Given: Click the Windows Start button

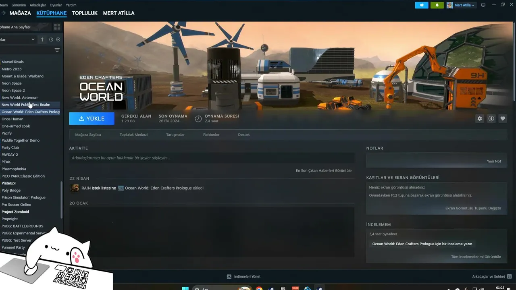Looking at the screenshot, I should pyautogui.click(x=185, y=288).
